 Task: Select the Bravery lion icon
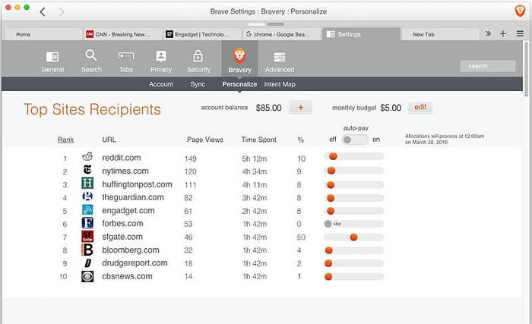point(239,55)
